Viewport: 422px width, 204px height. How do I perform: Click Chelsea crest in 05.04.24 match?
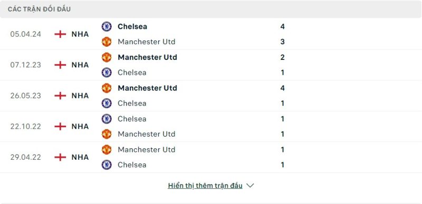pos(107,27)
